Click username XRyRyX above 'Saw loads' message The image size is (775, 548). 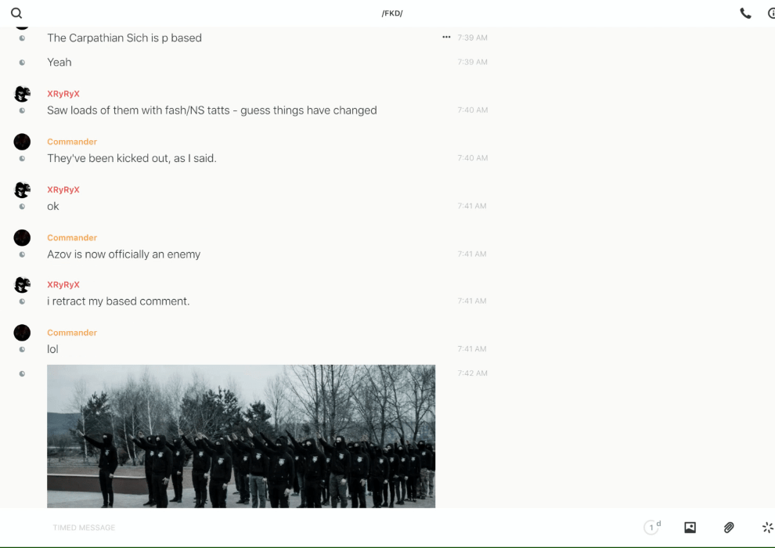[63, 94]
